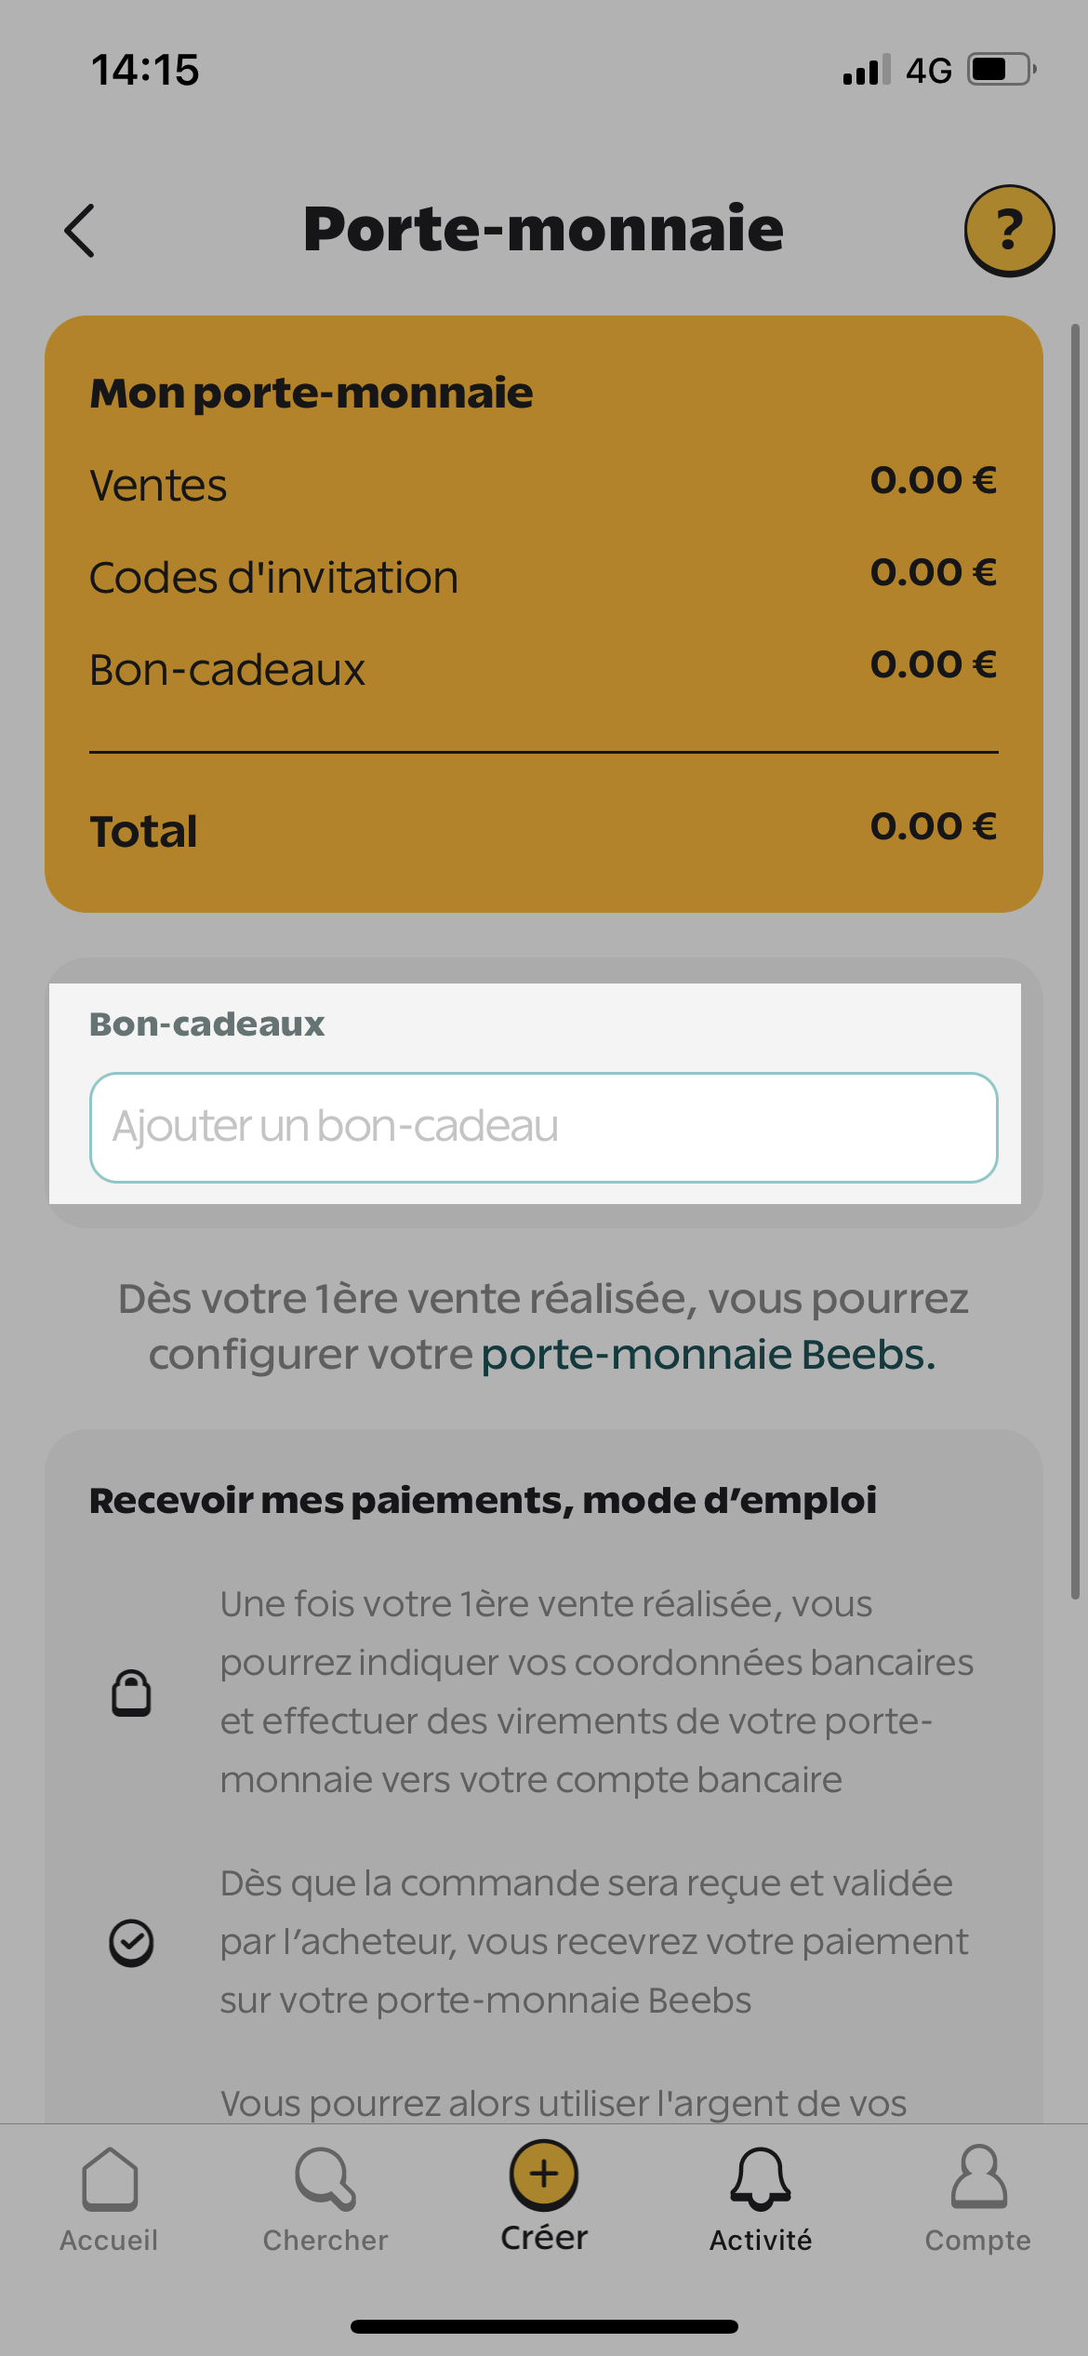Open help via the question mark icon
Viewport: 1088px width, 2356px height.
pyautogui.click(x=1009, y=231)
